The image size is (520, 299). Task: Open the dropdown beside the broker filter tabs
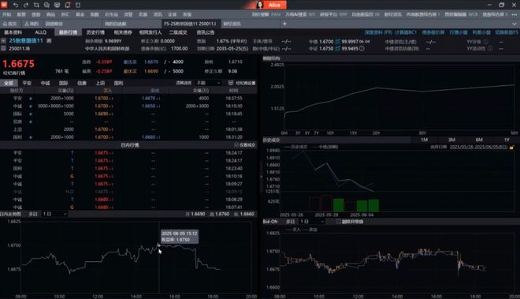click(x=209, y=83)
